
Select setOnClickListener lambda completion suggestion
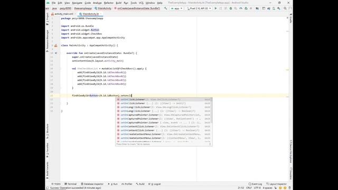[x=164, y=103]
